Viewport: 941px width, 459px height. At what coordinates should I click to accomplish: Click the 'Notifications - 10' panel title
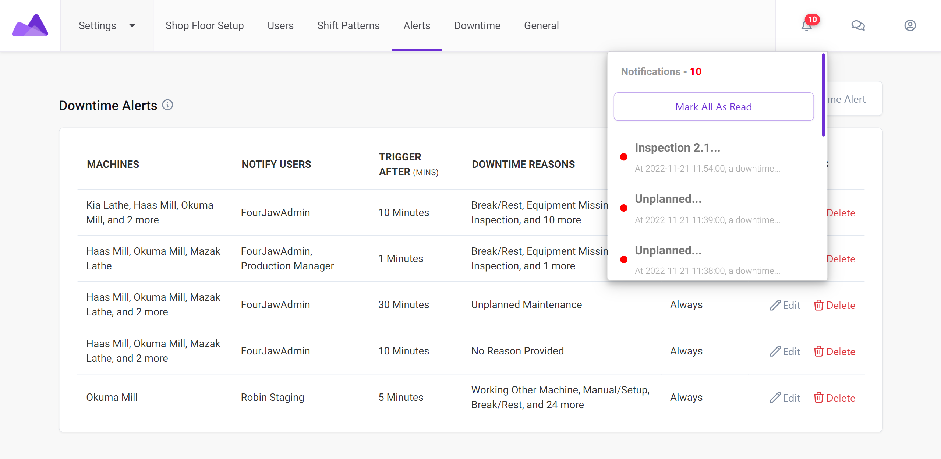(661, 71)
